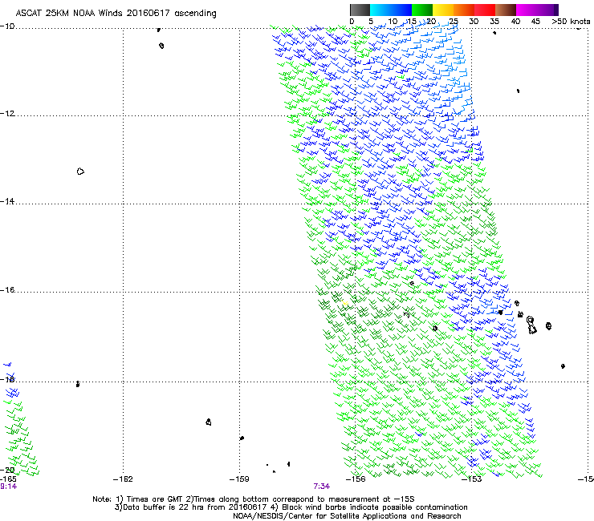The image size is (594, 521).
Task: Click the '-12' latitude axis label
Action: tap(7, 114)
